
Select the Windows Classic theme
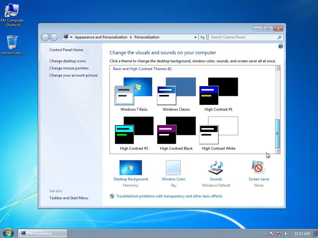(176, 94)
